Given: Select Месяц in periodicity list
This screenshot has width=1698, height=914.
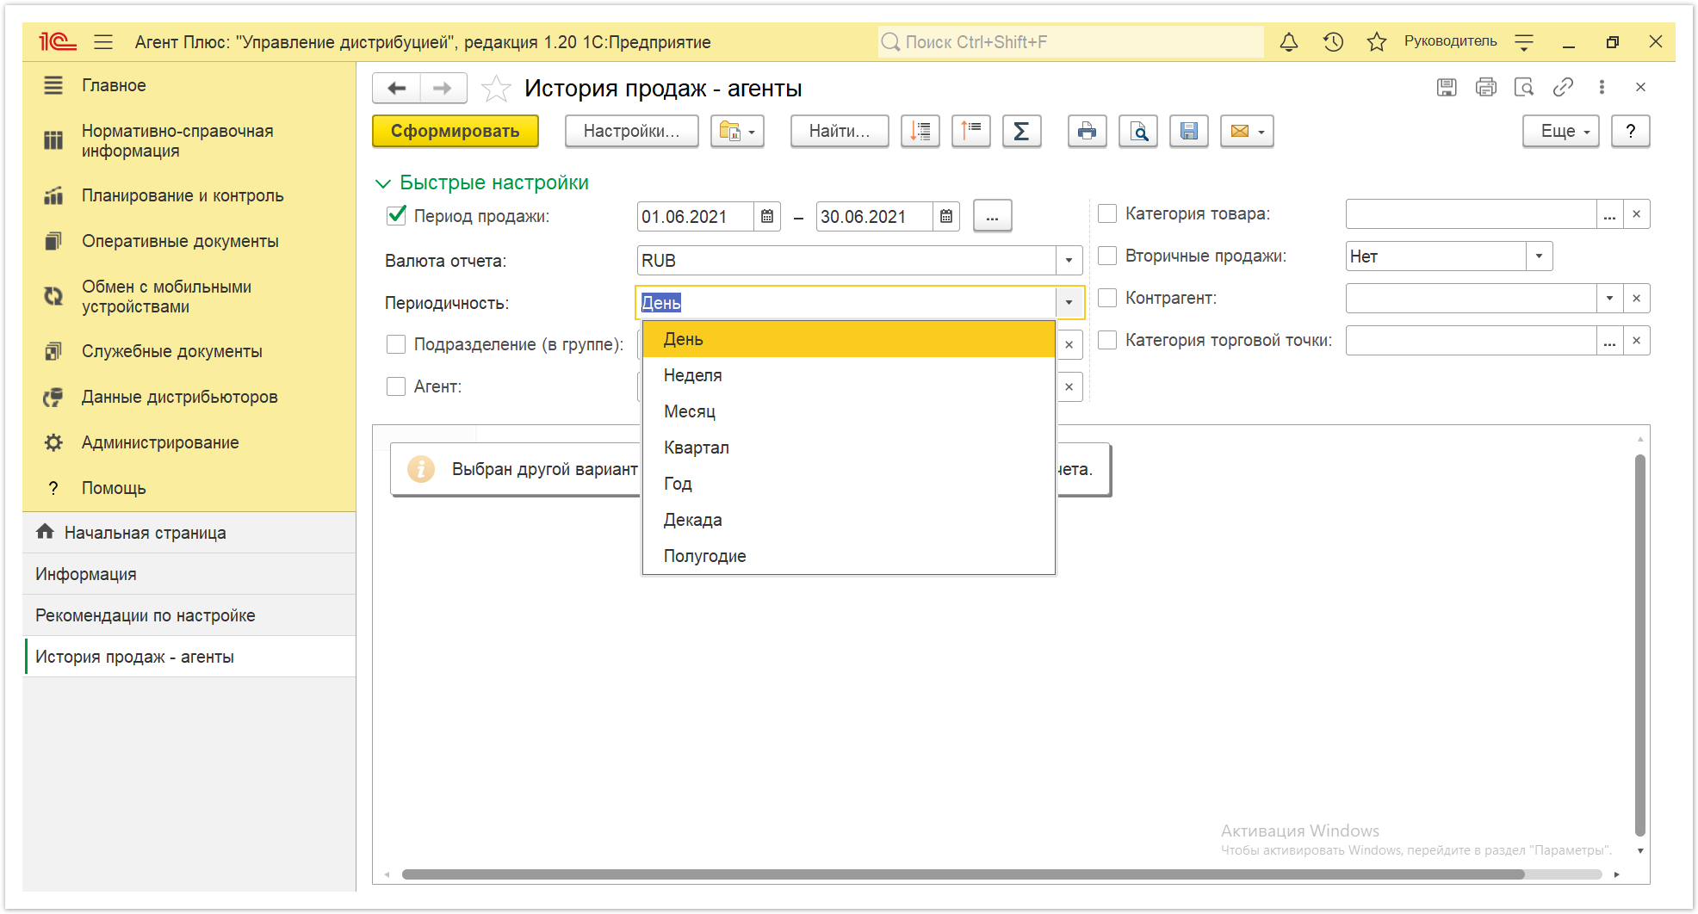Looking at the screenshot, I should (x=849, y=411).
